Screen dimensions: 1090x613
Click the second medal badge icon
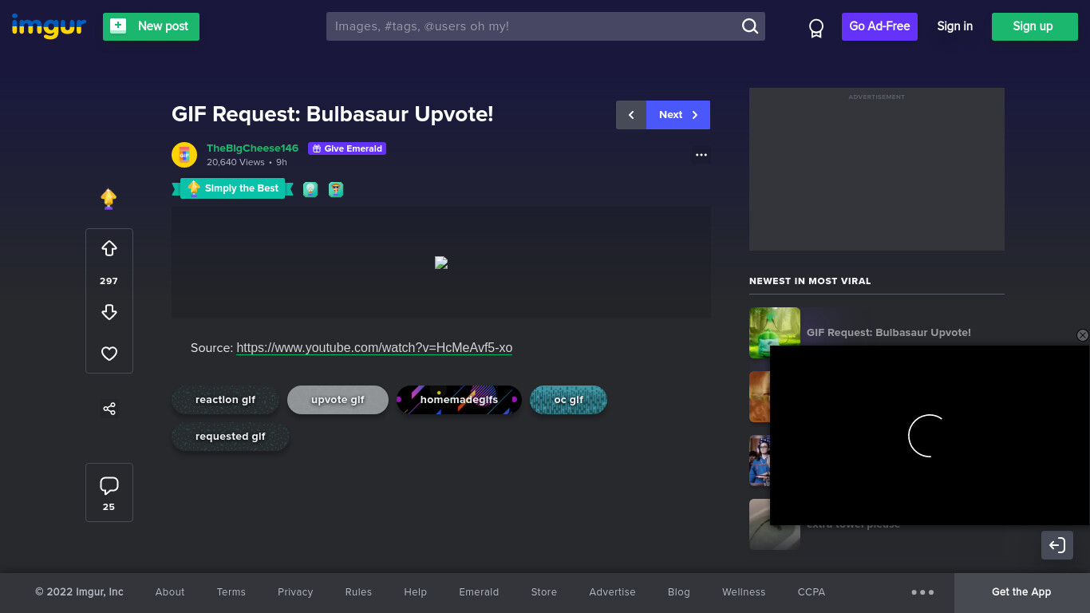336,189
